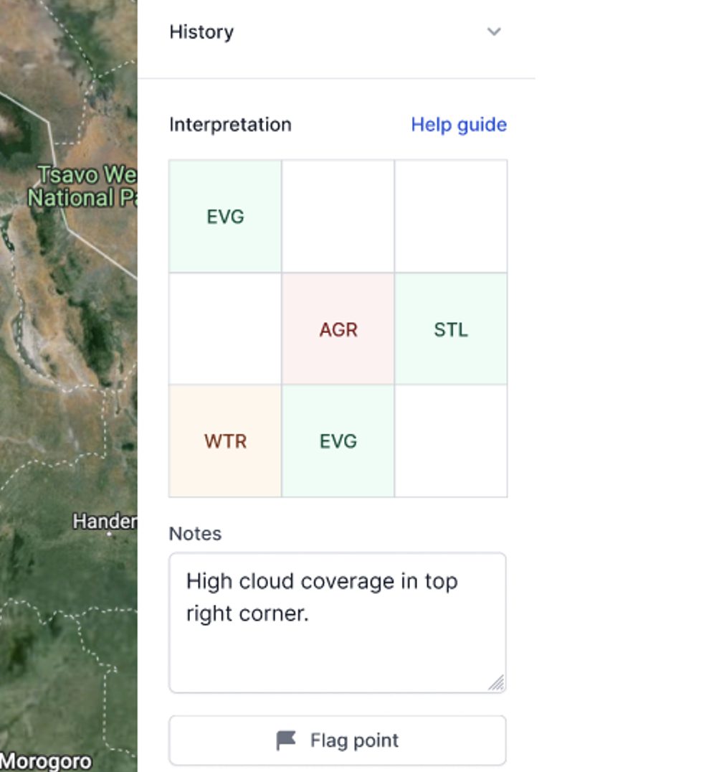Select the WTR grid cell
The image size is (724, 772).
click(225, 441)
